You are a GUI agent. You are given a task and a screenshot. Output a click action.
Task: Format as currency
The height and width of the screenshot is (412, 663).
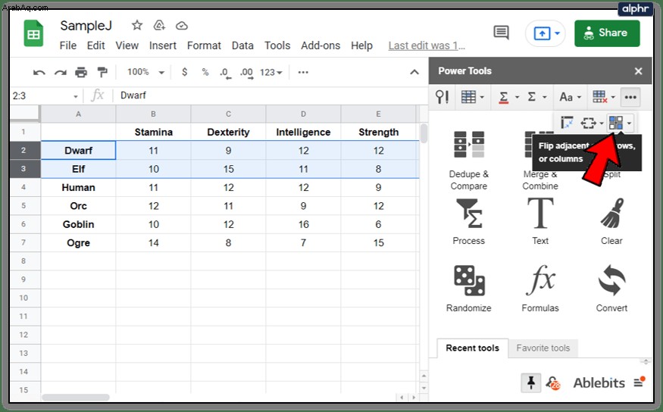(x=184, y=72)
